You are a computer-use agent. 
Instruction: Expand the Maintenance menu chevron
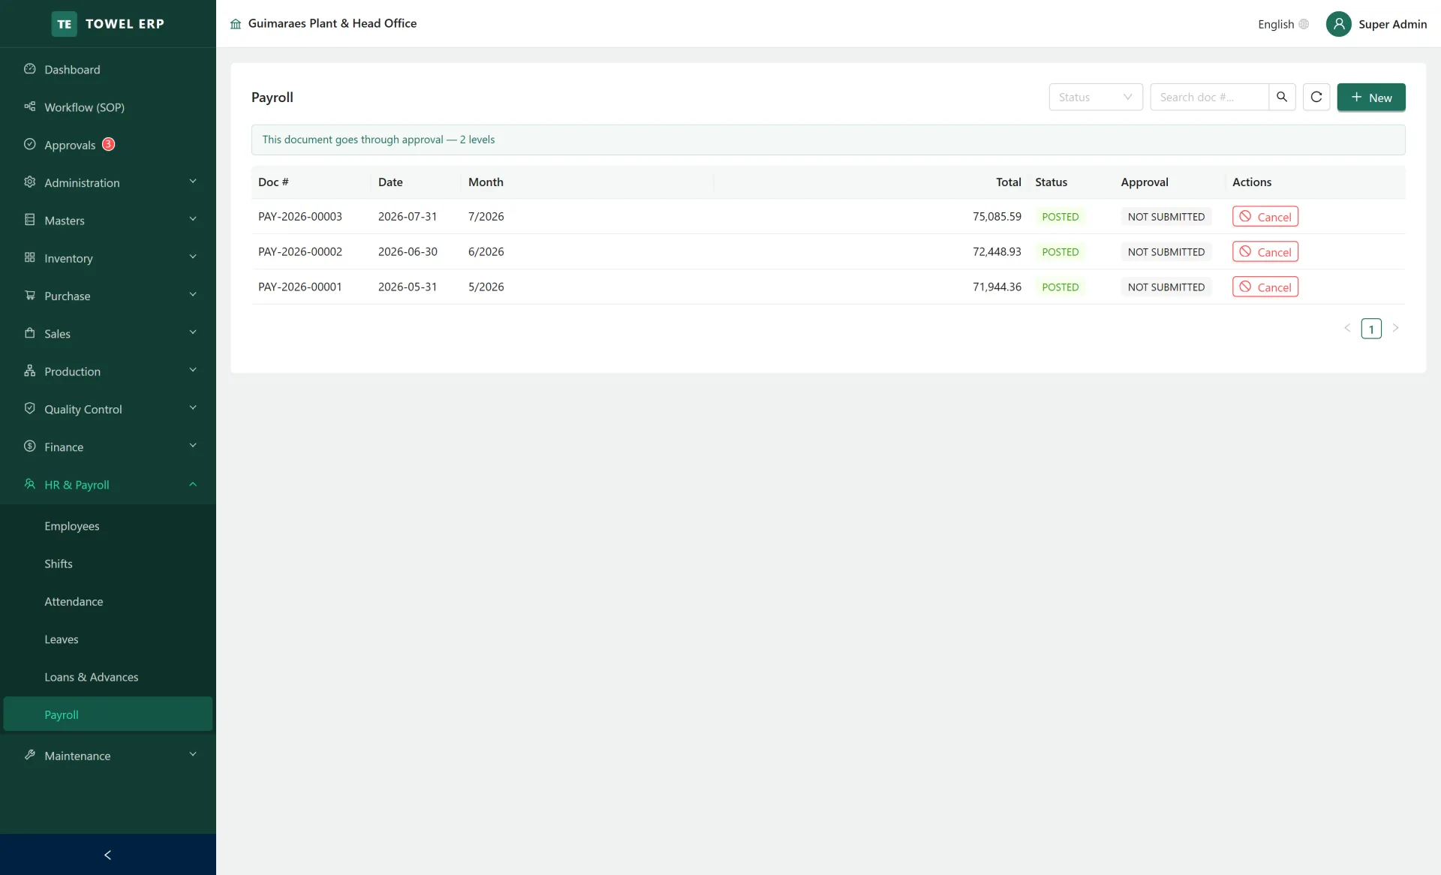point(193,754)
